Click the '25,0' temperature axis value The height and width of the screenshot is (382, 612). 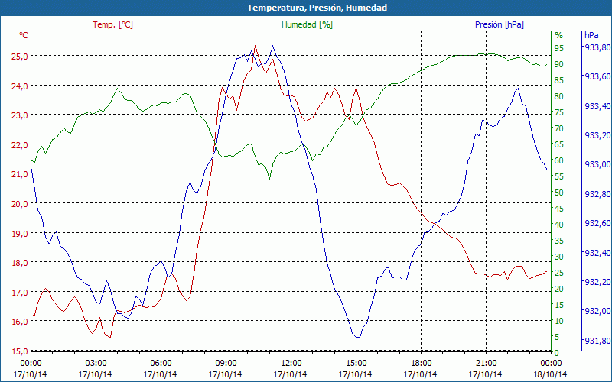[x=20, y=57]
